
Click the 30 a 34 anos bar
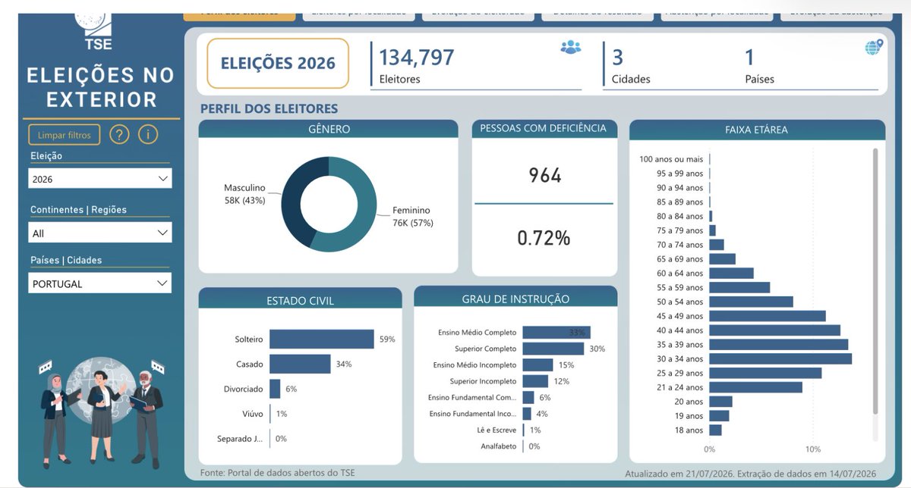780,358
